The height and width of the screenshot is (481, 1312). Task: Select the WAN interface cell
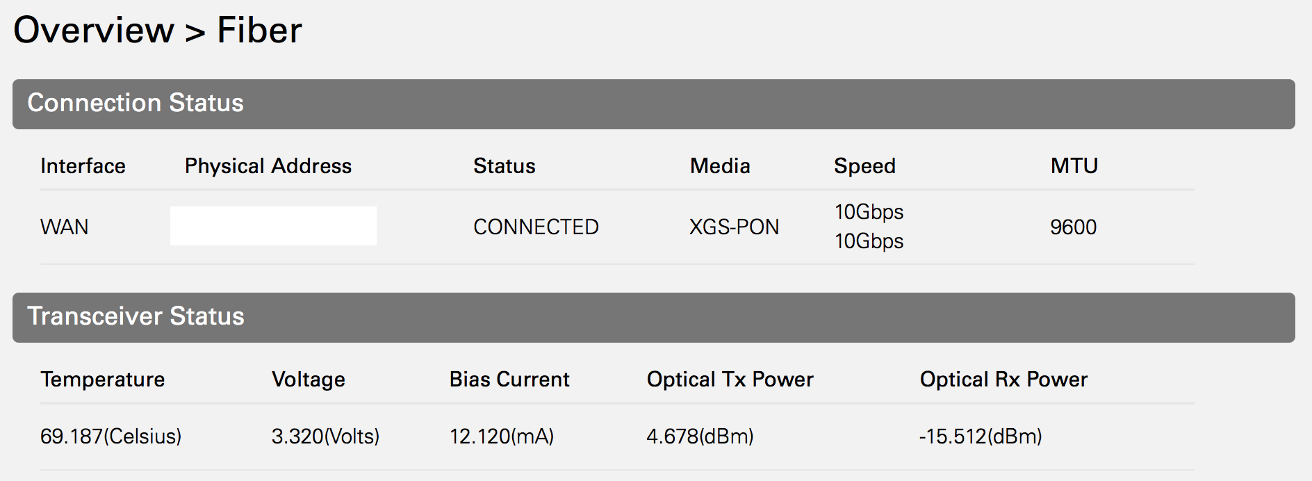tap(64, 227)
